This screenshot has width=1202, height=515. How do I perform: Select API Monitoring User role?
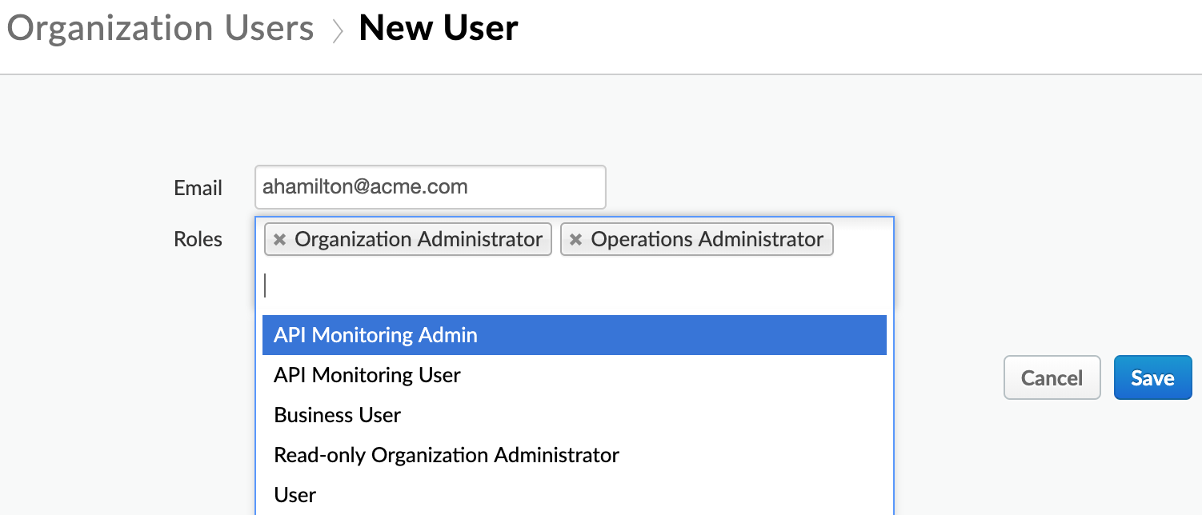pos(367,374)
